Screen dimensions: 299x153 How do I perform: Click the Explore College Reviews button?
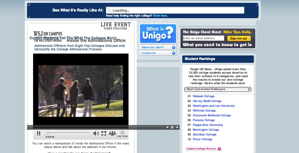pyautogui.click(x=203, y=149)
